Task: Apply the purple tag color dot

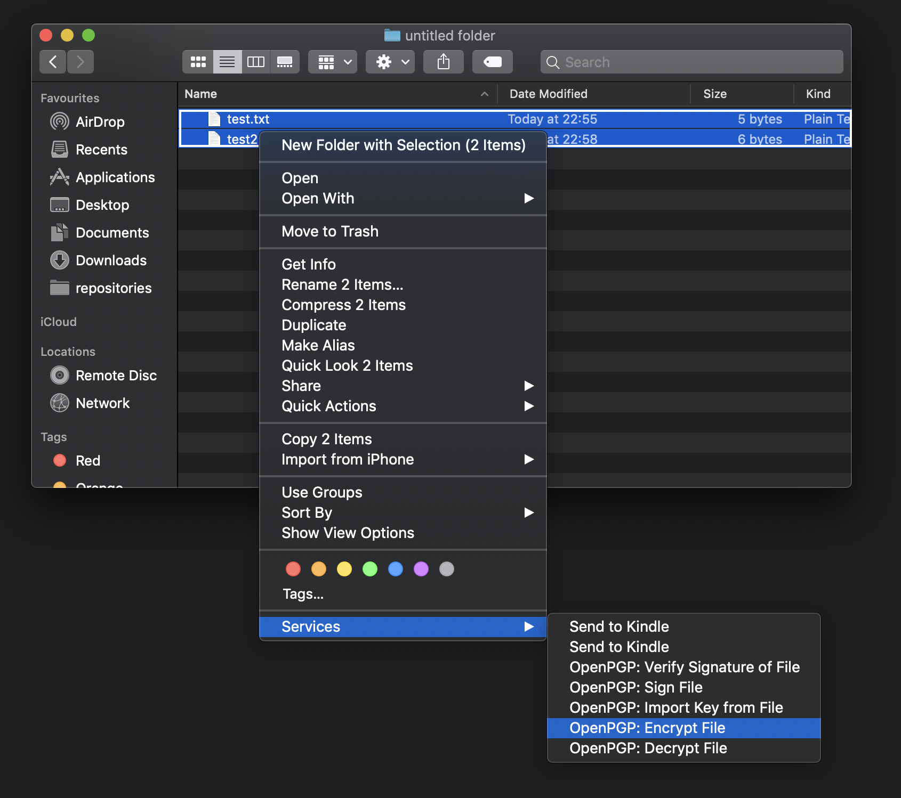Action: pos(421,569)
